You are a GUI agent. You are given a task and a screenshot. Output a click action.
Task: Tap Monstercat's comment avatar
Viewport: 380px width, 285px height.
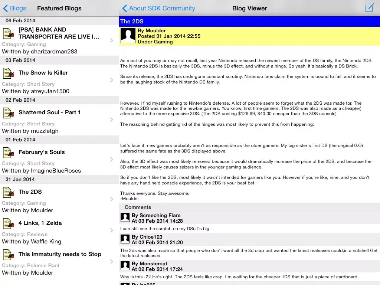point(125,266)
